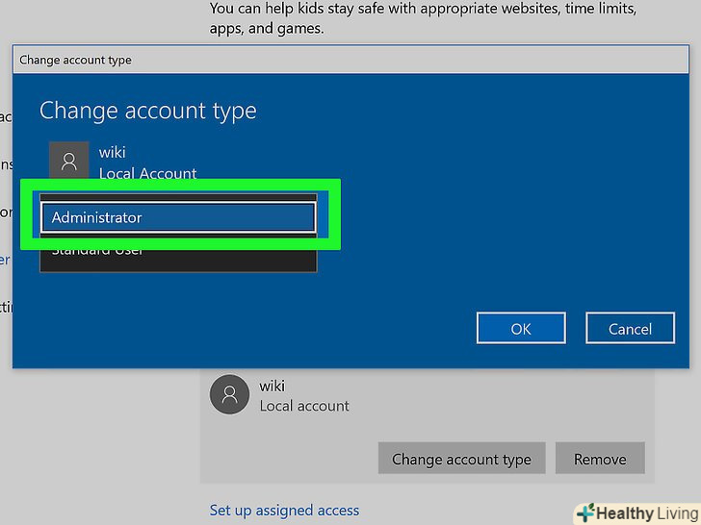Select the wiki account name below the dialog

tap(273, 386)
